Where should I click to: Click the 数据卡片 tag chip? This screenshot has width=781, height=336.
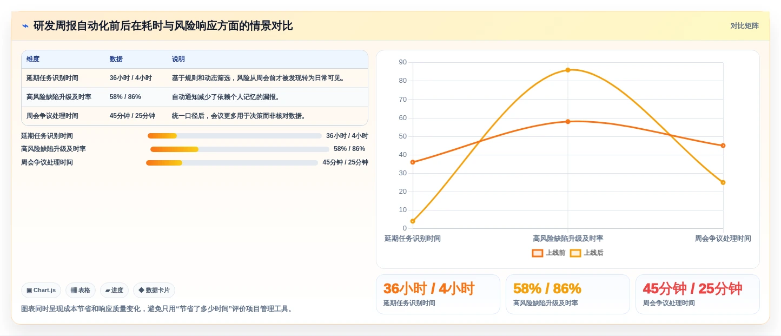[154, 291]
